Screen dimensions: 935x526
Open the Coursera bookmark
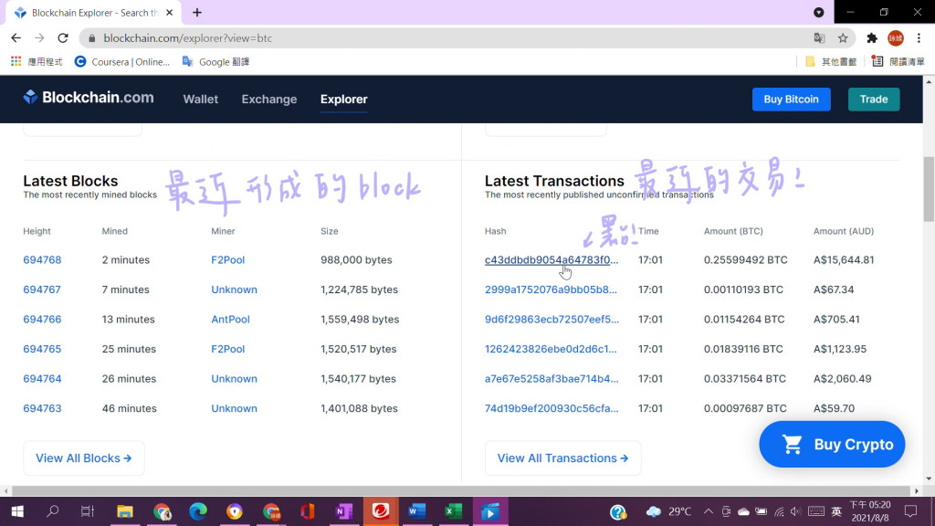[122, 61]
